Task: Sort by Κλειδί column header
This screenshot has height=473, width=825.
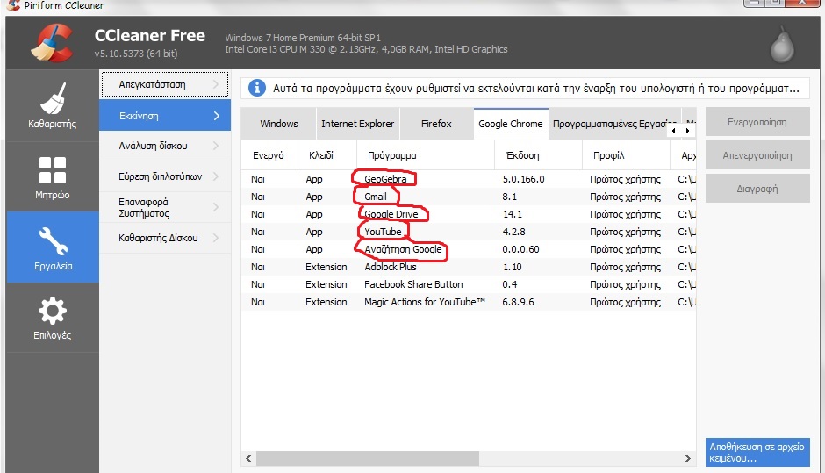Action: tap(327, 155)
